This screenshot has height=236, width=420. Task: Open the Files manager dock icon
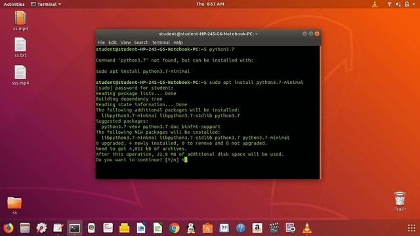(x=25, y=228)
